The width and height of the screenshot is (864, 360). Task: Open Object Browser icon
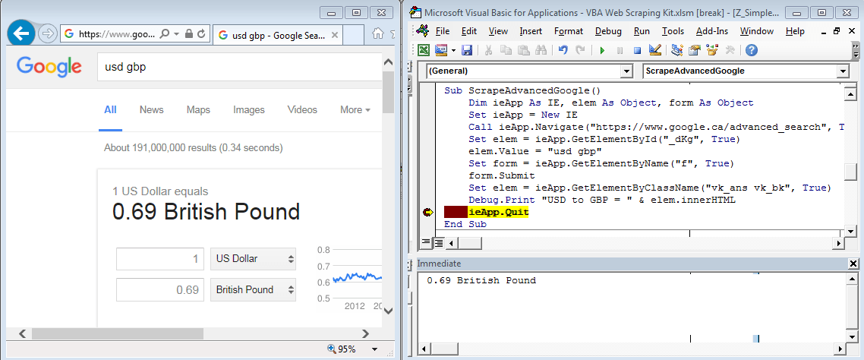712,50
